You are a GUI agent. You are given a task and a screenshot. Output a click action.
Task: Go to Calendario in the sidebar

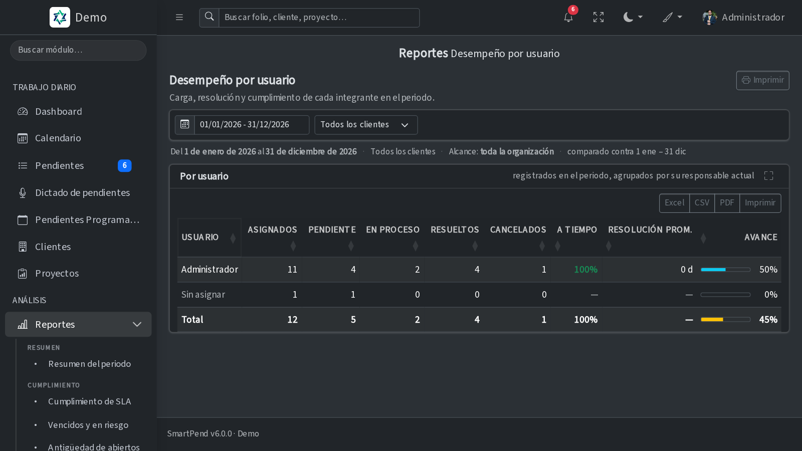78,138
